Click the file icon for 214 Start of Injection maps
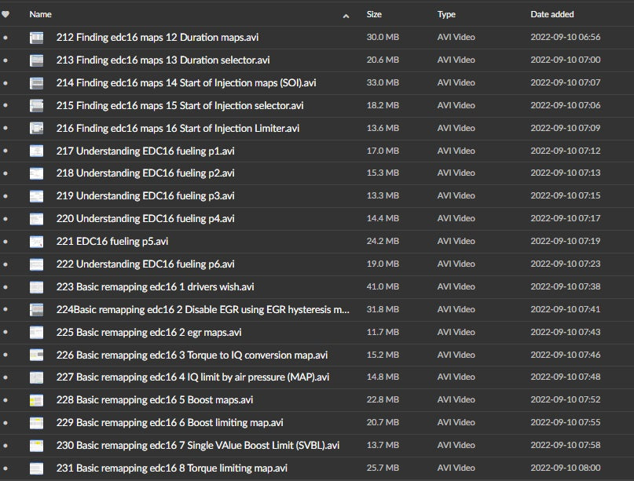Screen dimensions: 634x481 point(37,83)
